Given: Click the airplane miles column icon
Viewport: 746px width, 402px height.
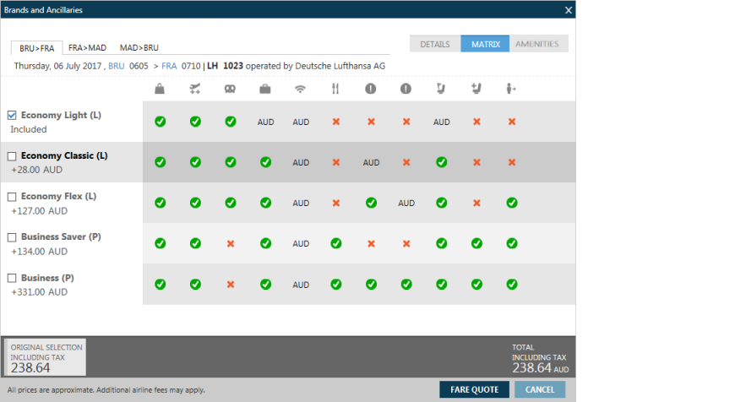Looking at the screenshot, I should (195, 89).
